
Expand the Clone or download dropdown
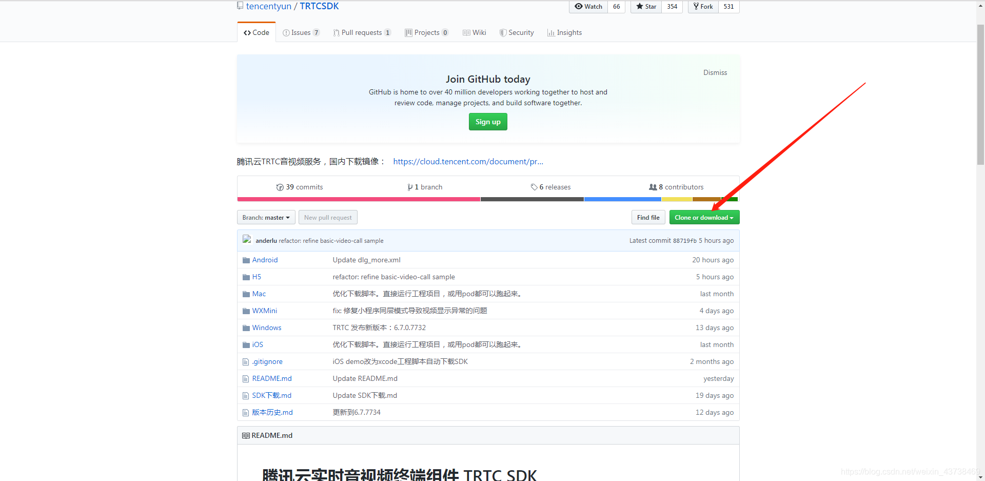click(x=704, y=218)
